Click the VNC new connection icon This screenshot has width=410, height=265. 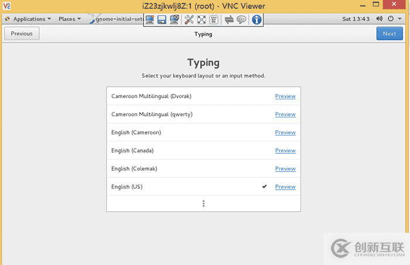[x=149, y=19]
